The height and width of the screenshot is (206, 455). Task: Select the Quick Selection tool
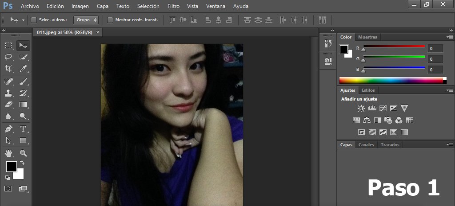click(x=23, y=57)
